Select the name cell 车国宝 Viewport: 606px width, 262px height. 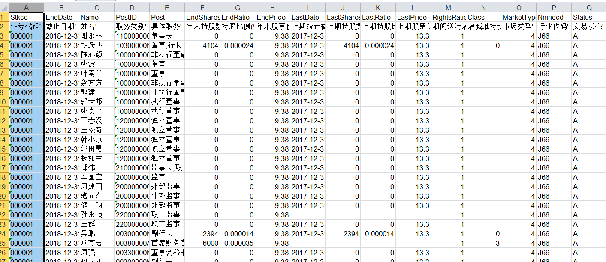coord(97,177)
